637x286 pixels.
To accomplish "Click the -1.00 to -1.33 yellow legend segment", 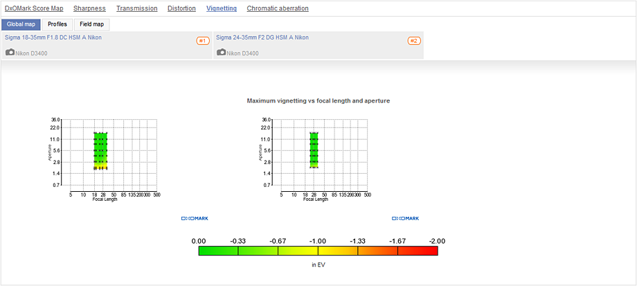I will coord(338,251).
